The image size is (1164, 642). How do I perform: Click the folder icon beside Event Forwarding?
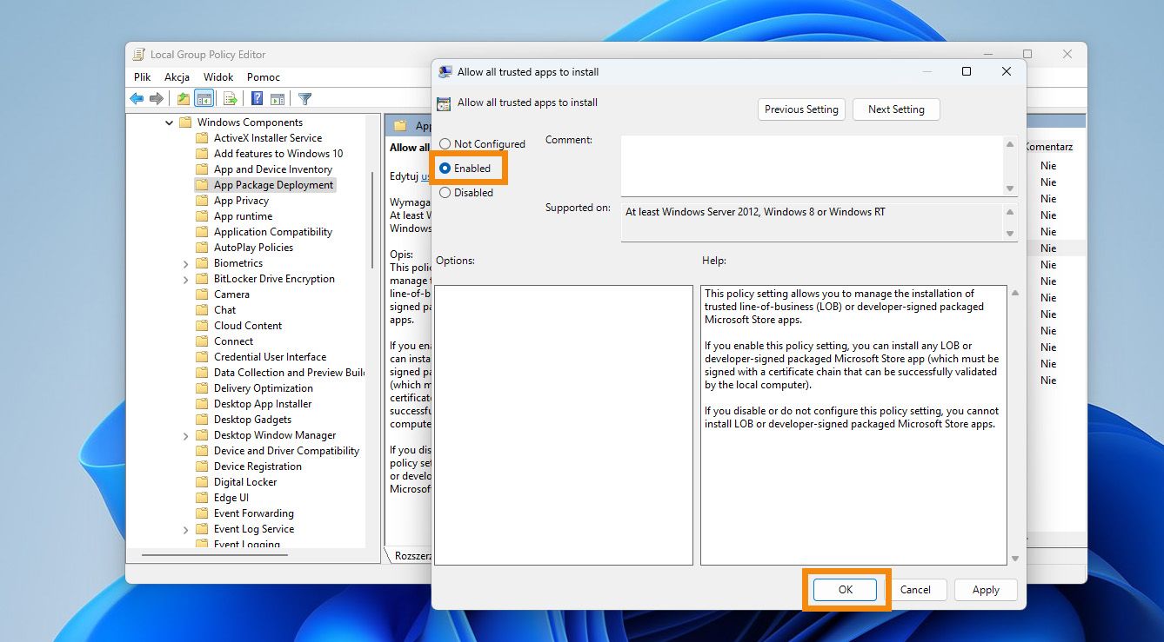202,513
